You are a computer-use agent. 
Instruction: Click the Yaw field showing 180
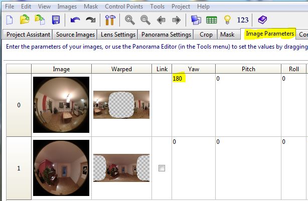(x=179, y=79)
